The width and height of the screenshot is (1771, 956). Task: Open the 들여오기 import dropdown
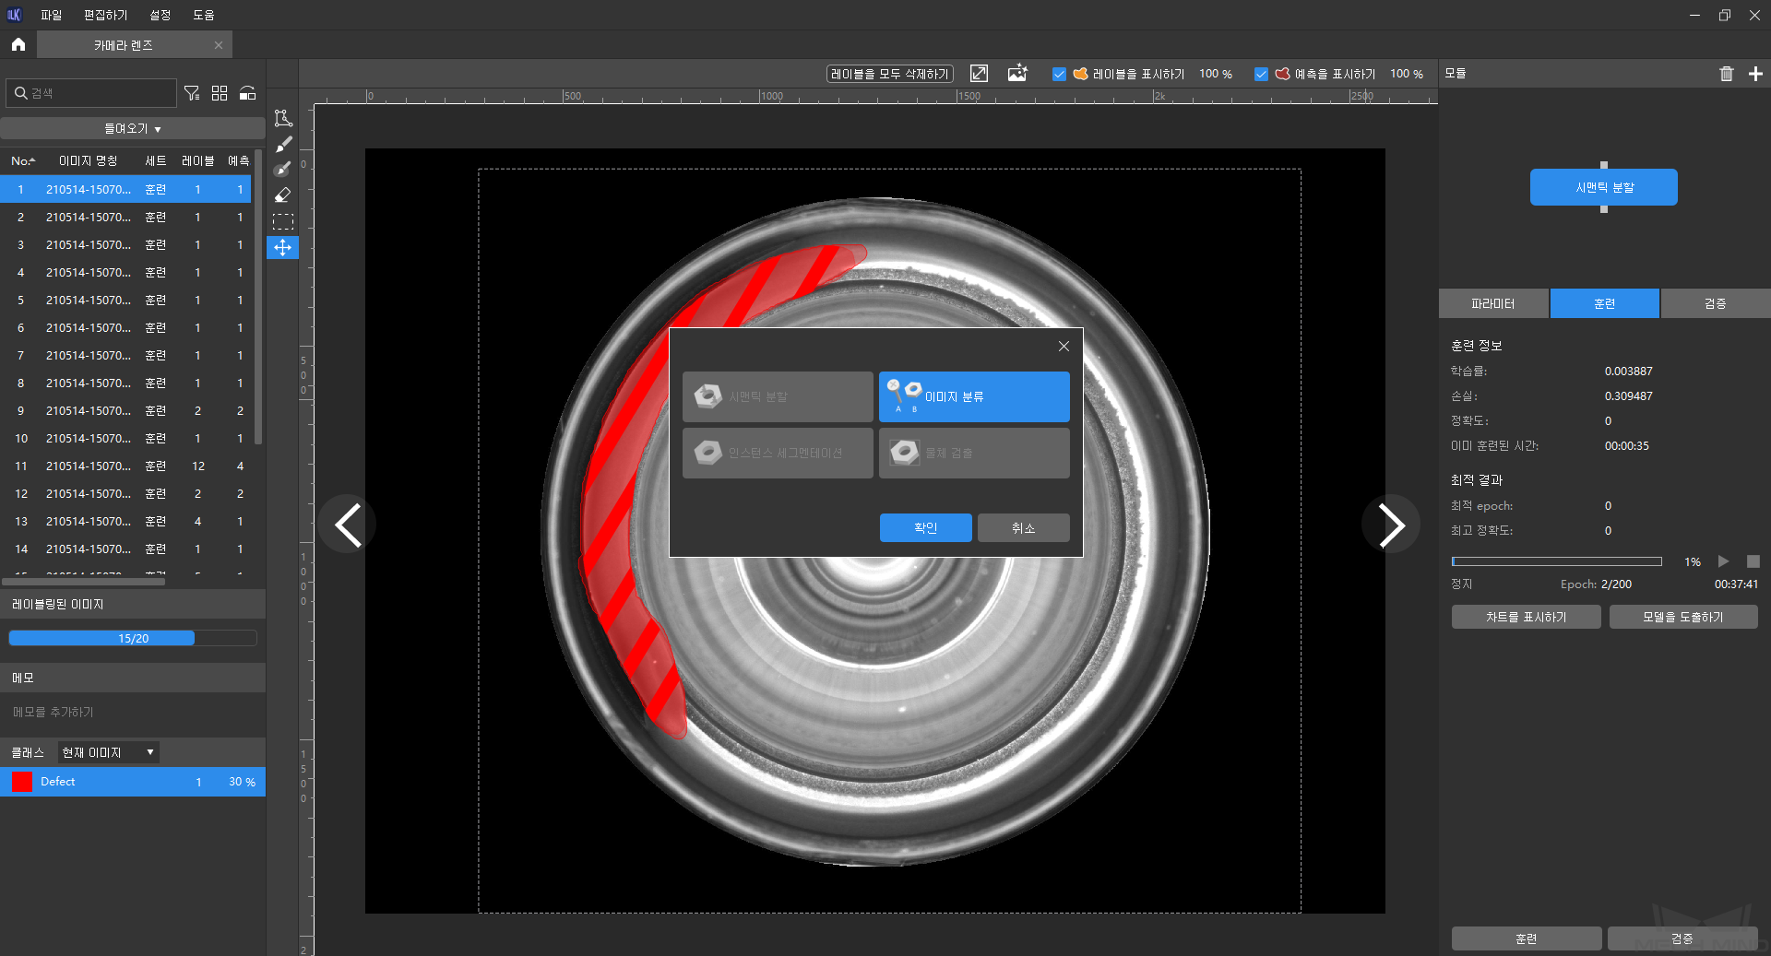pos(133,128)
